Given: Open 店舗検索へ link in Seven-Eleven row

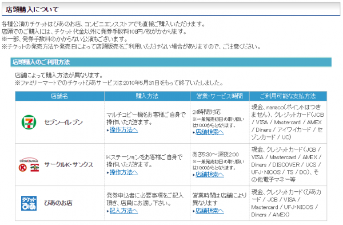Looking at the screenshot, I should coord(210,132).
